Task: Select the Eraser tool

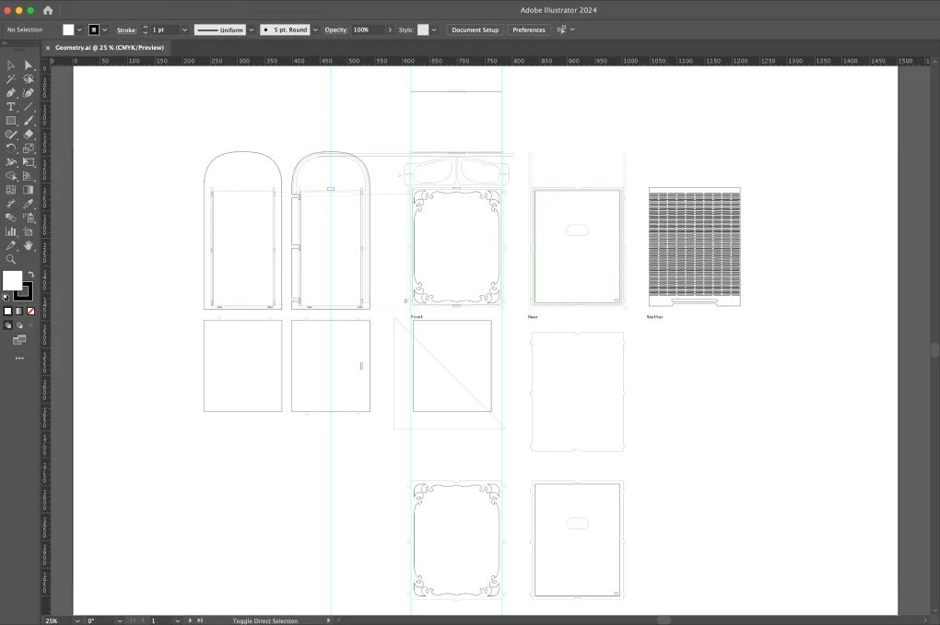Action: click(x=29, y=135)
